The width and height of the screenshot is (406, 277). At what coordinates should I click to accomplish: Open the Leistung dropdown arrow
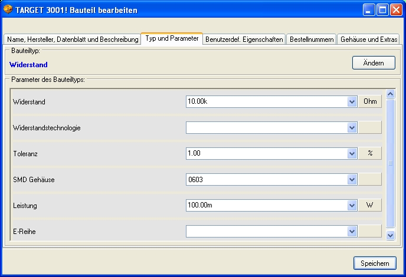pyautogui.click(x=352, y=205)
